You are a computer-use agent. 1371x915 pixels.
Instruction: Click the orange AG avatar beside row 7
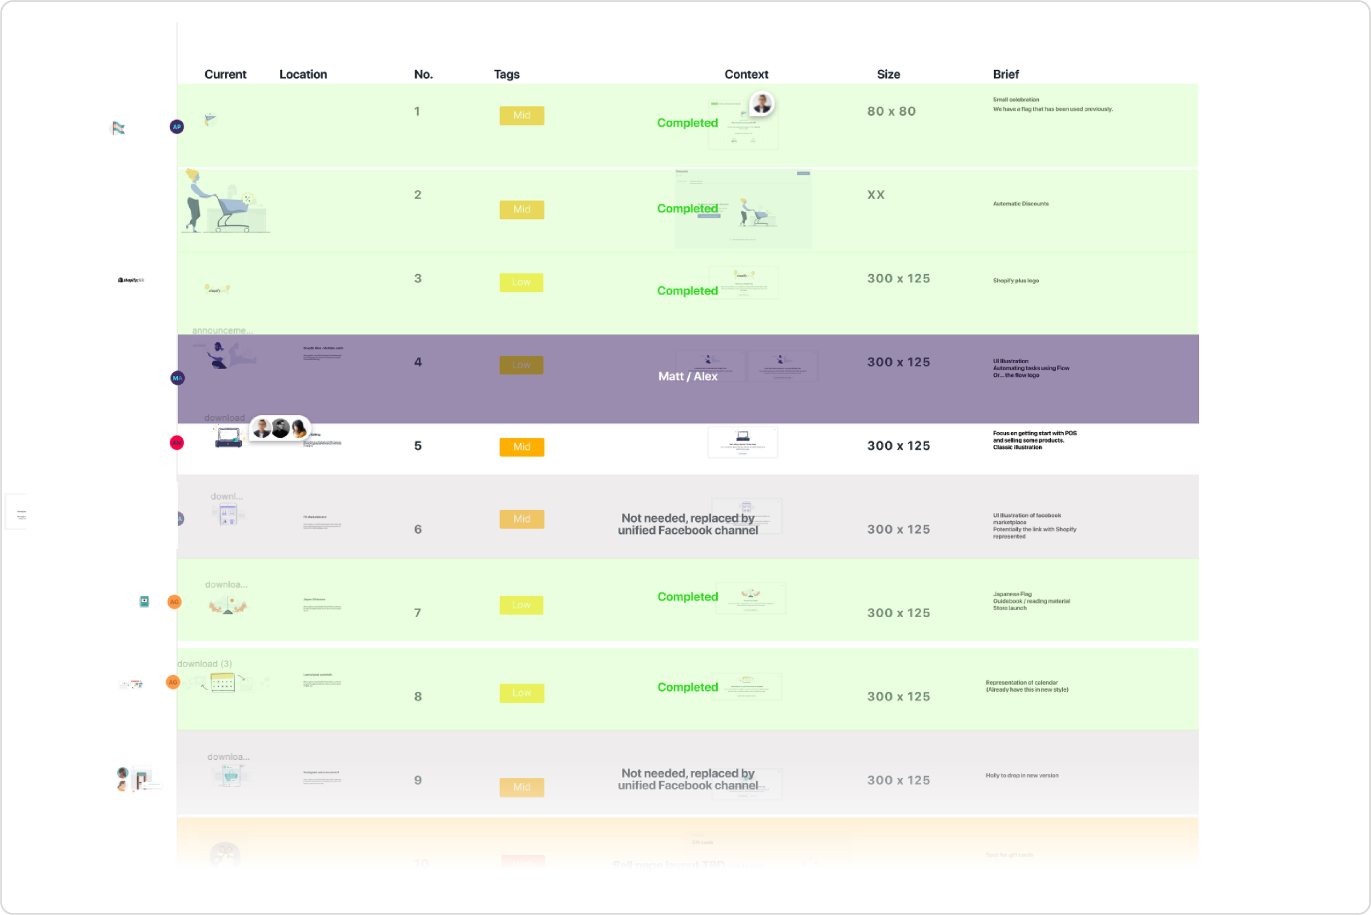pos(174,602)
